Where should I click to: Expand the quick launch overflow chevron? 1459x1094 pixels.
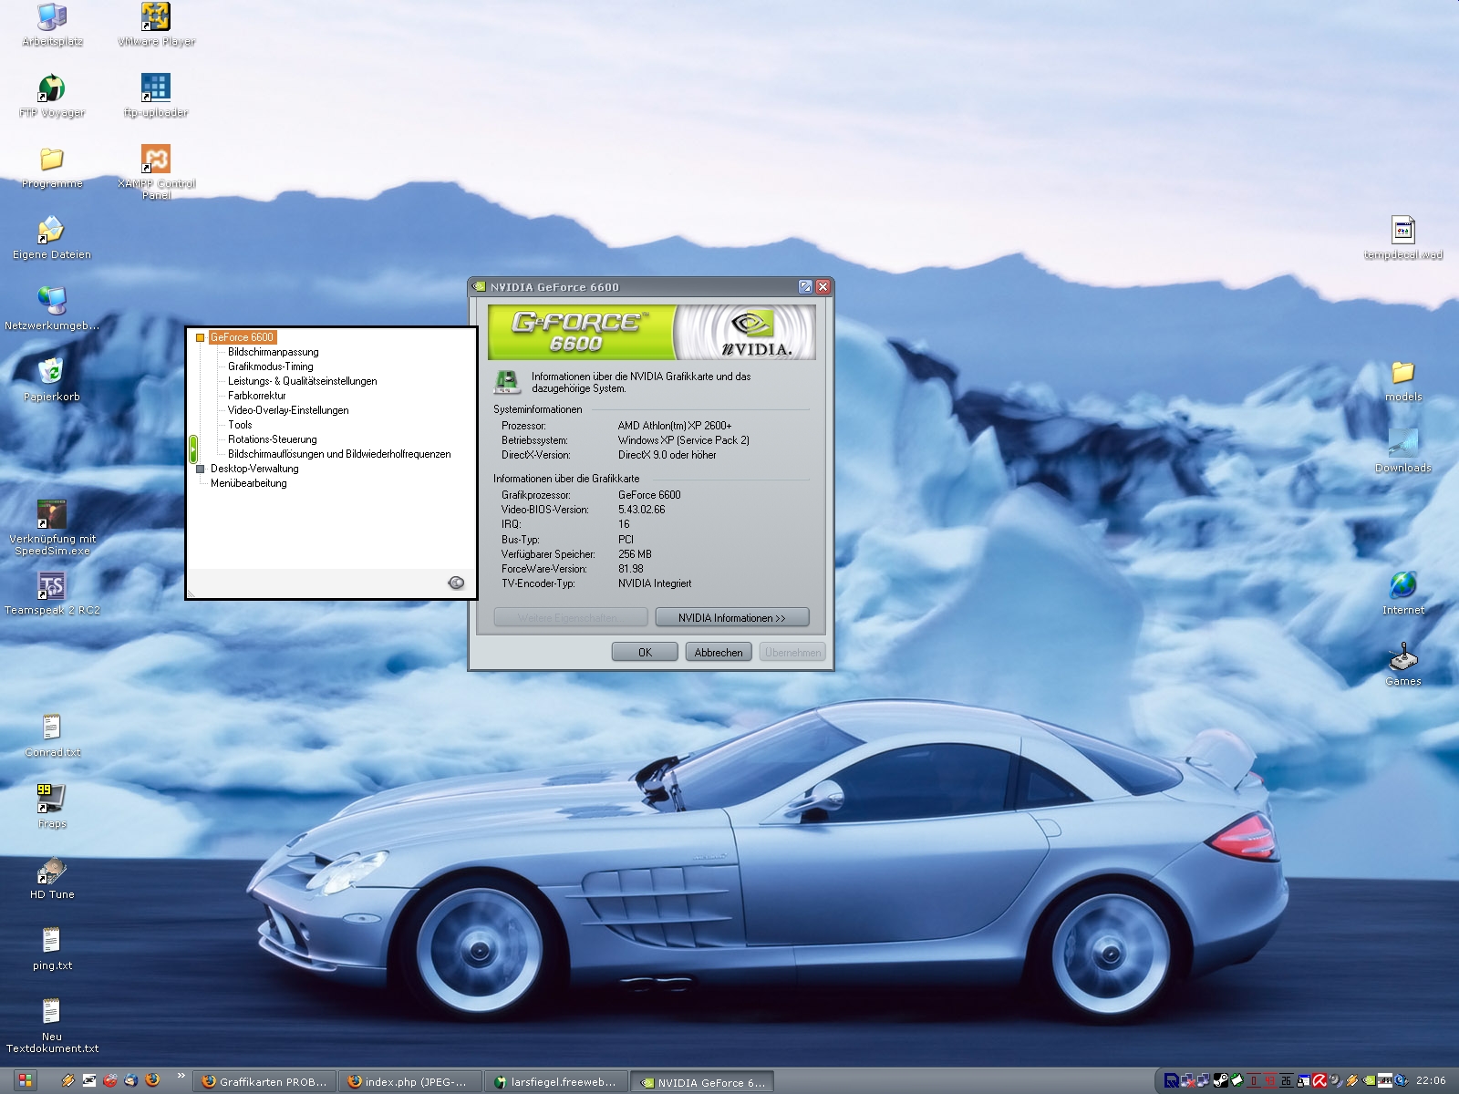click(181, 1077)
